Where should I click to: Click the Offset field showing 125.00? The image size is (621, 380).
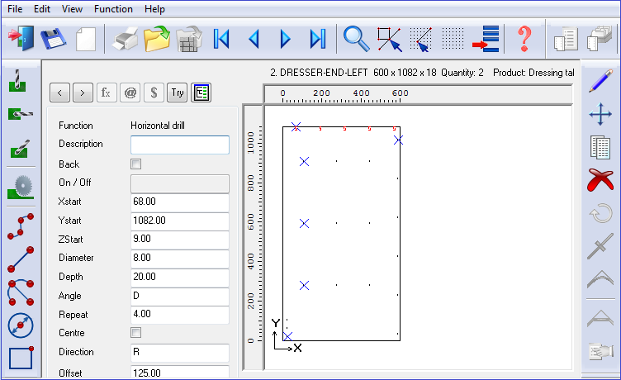(x=180, y=372)
